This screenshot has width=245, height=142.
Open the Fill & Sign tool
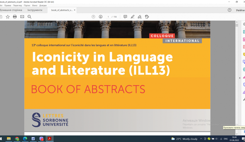(140, 17)
